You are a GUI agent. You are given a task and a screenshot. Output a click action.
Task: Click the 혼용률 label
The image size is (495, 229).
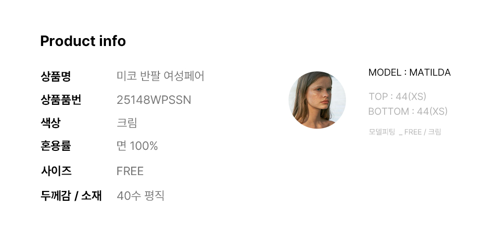pos(55,146)
